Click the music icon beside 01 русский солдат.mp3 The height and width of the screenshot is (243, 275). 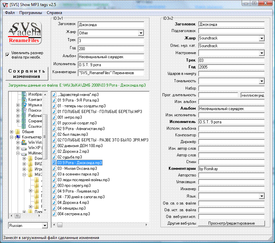(x=54, y=123)
